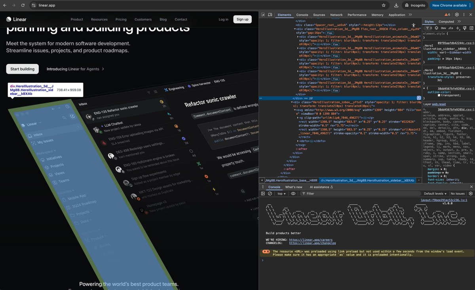
Task: Close the console drawer
Action: 471,187
